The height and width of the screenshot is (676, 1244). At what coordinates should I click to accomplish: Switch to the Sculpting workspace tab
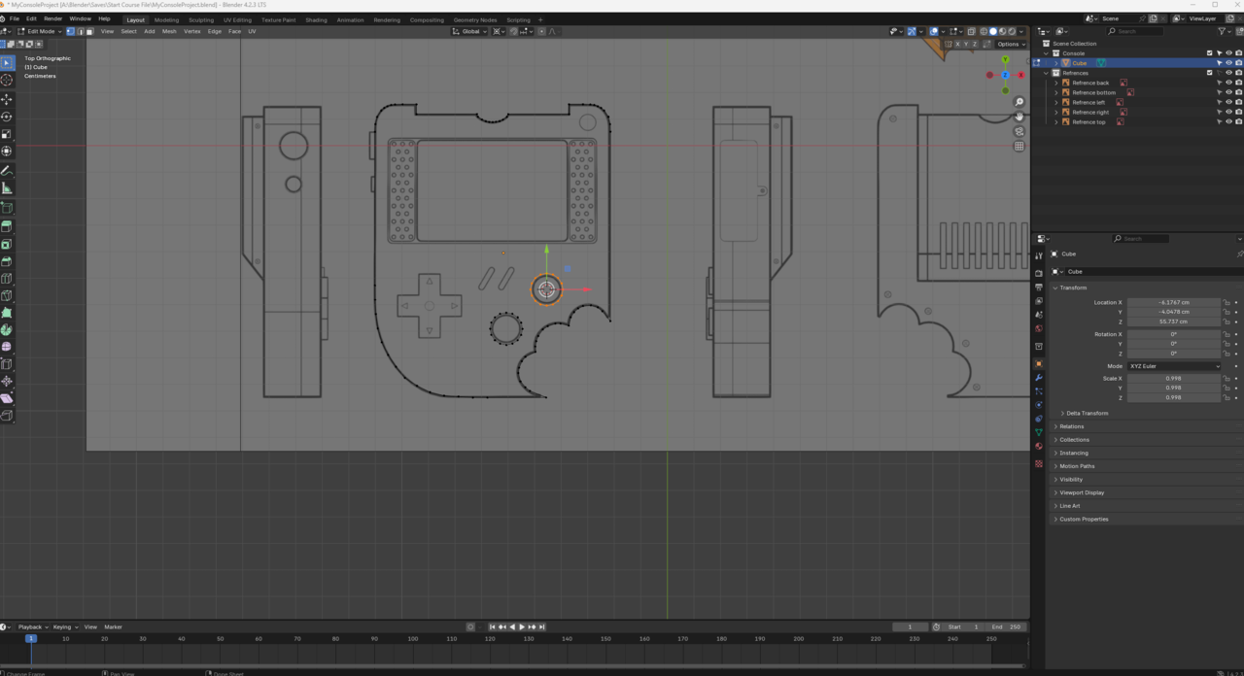click(x=201, y=19)
